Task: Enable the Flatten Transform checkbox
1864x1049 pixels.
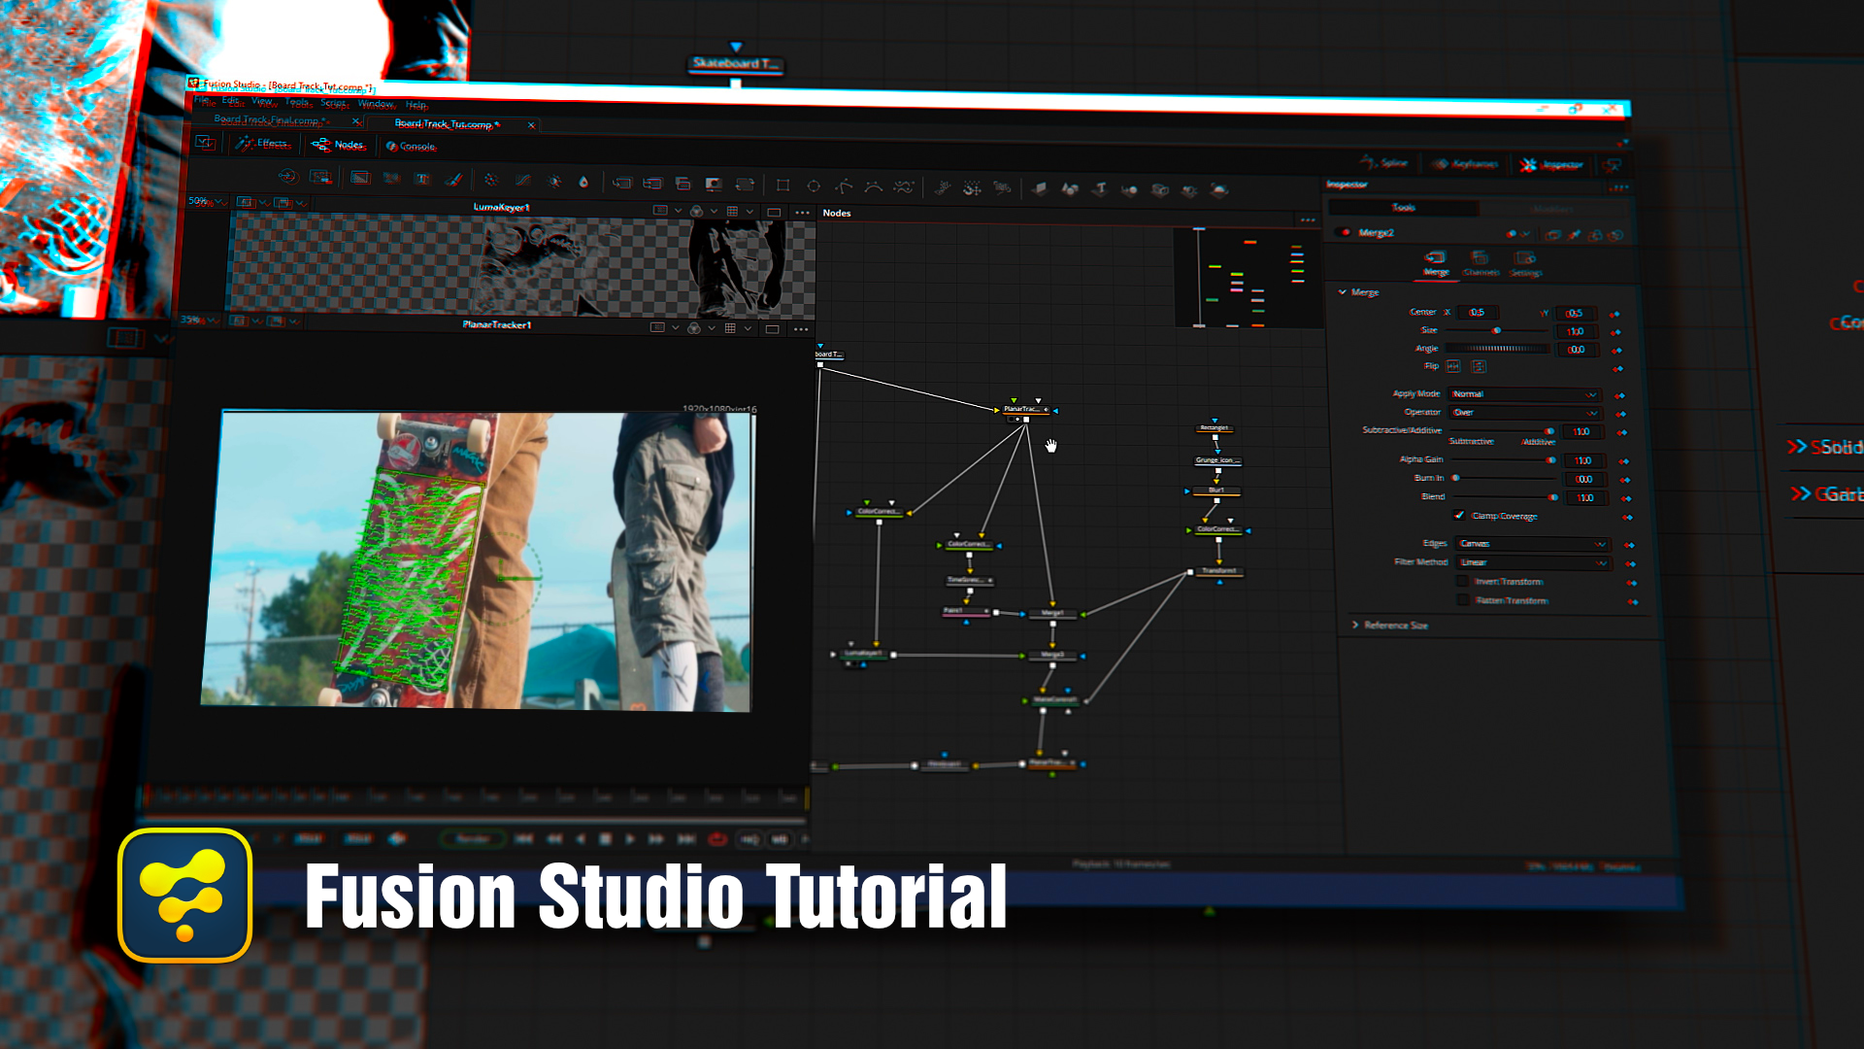Action: (x=1464, y=600)
